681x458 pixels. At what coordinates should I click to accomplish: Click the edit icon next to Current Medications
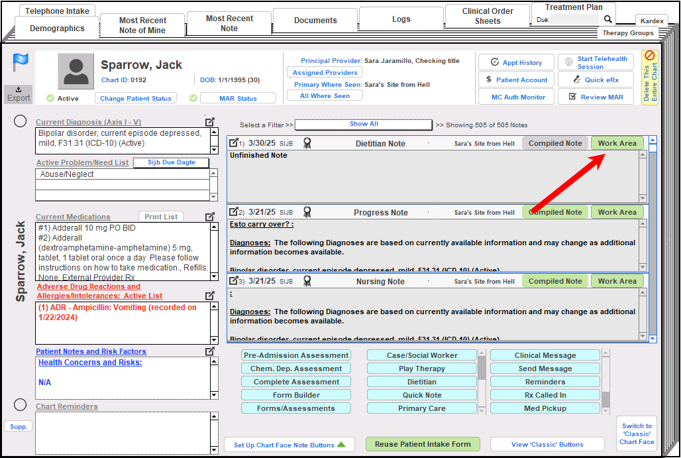point(210,216)
